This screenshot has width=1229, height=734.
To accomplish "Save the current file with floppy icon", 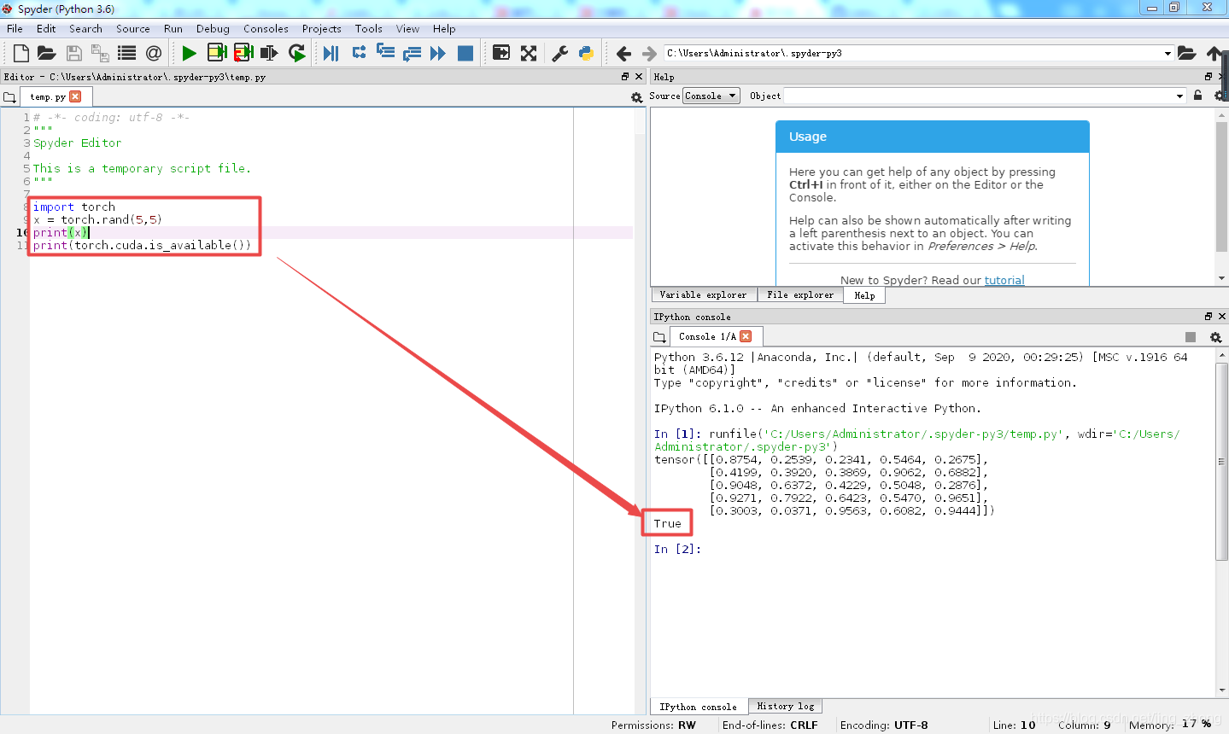I will 74,53.
